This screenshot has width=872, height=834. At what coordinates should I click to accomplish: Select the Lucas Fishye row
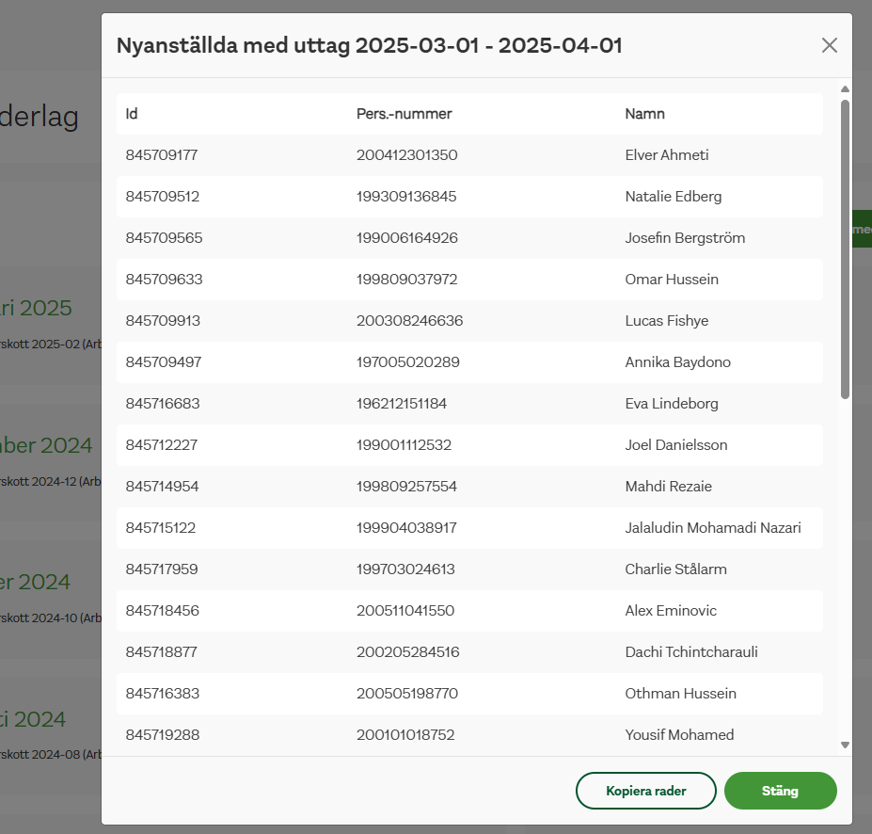tap(468, 321)
